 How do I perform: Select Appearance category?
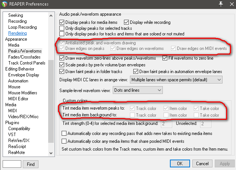coord(16,39)
